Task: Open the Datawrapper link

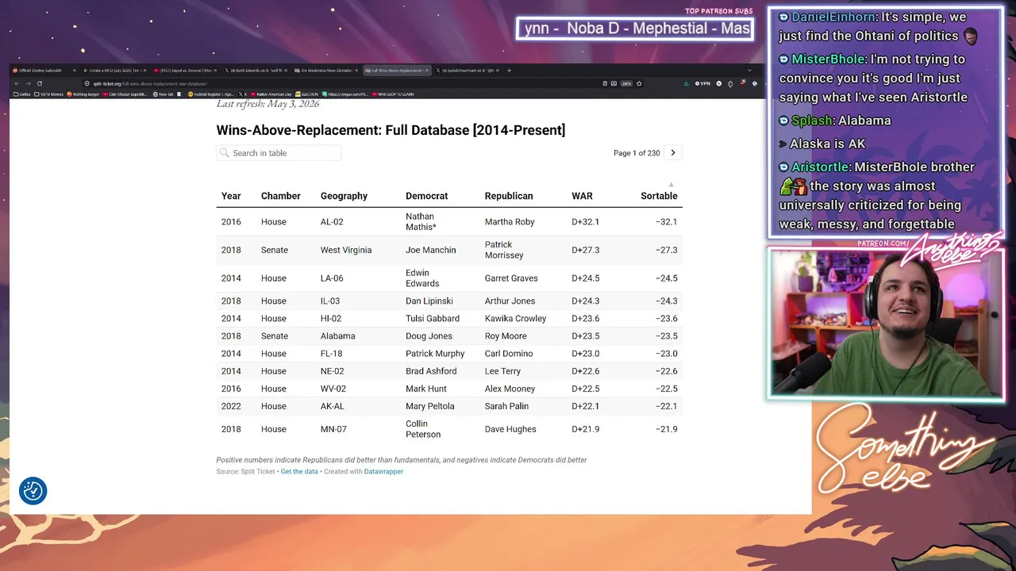Action: pos(383,472)
